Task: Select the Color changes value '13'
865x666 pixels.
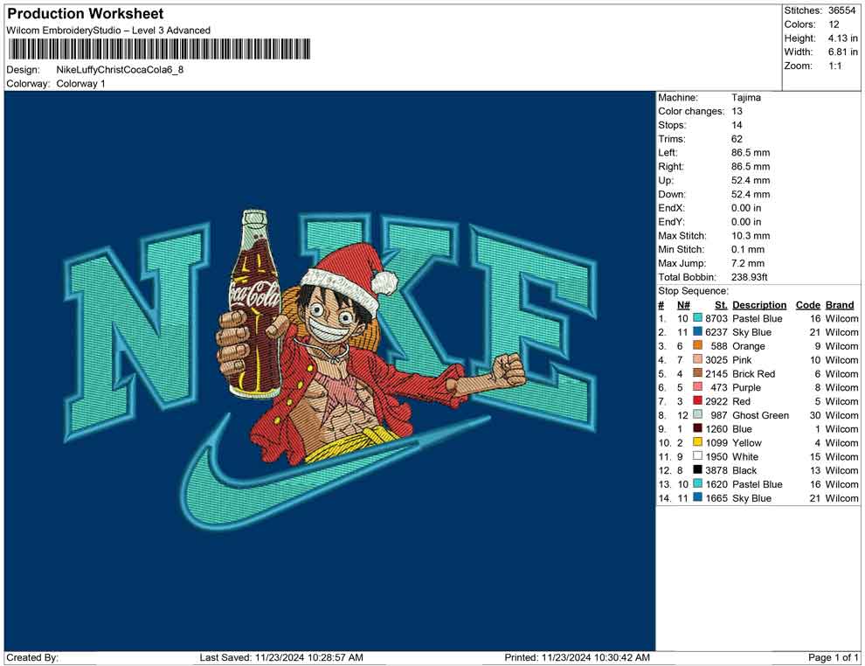Action: pos(737,111)
